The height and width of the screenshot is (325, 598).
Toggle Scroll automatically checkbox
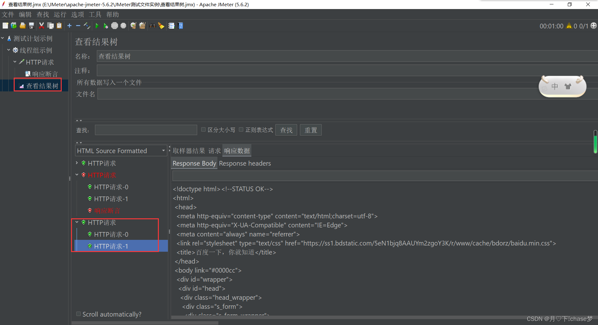coord(78,314)
